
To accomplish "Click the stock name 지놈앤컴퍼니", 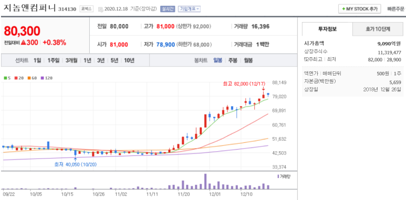I will click(x=29, y=8).
